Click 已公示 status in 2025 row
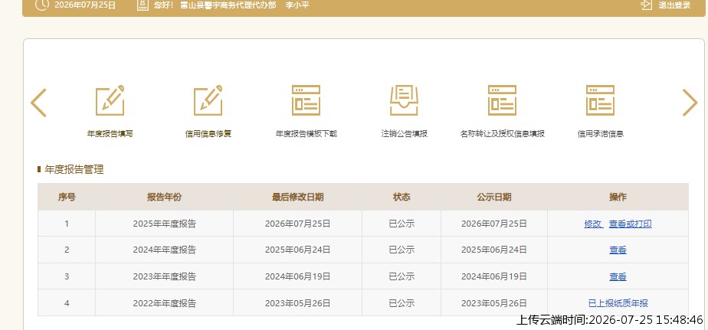708x330 pixels. pos(402,224)
